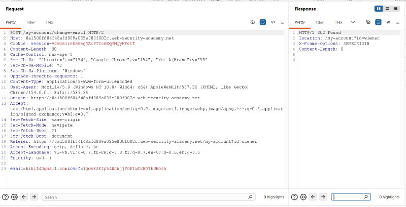Select combined tabbed layout view icon

click(396, 9)
